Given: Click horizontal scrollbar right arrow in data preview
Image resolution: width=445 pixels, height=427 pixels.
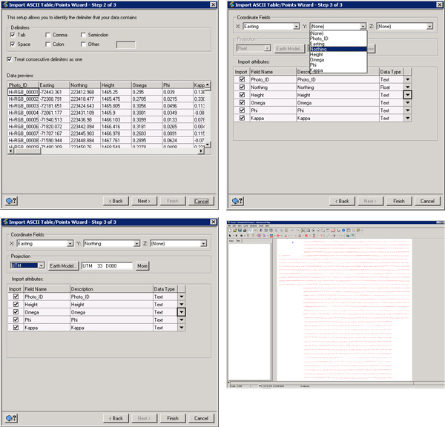Looking at the screenshot, I should click(201, 151).
